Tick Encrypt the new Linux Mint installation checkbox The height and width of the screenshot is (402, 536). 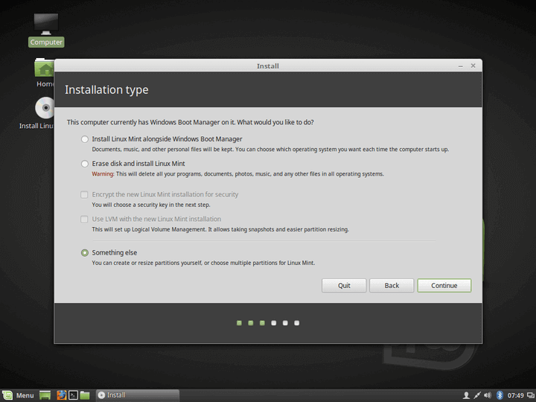84,194
